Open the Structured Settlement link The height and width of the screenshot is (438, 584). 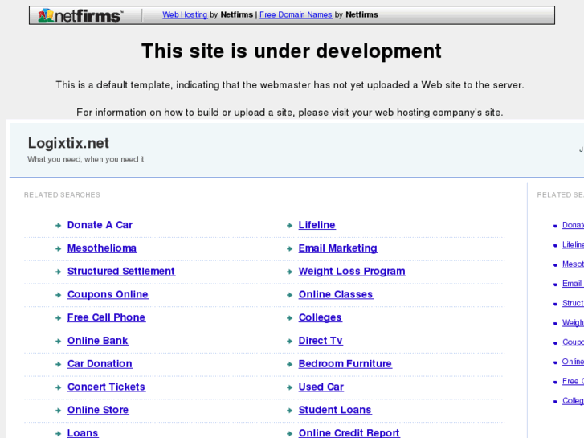(121, 271)
